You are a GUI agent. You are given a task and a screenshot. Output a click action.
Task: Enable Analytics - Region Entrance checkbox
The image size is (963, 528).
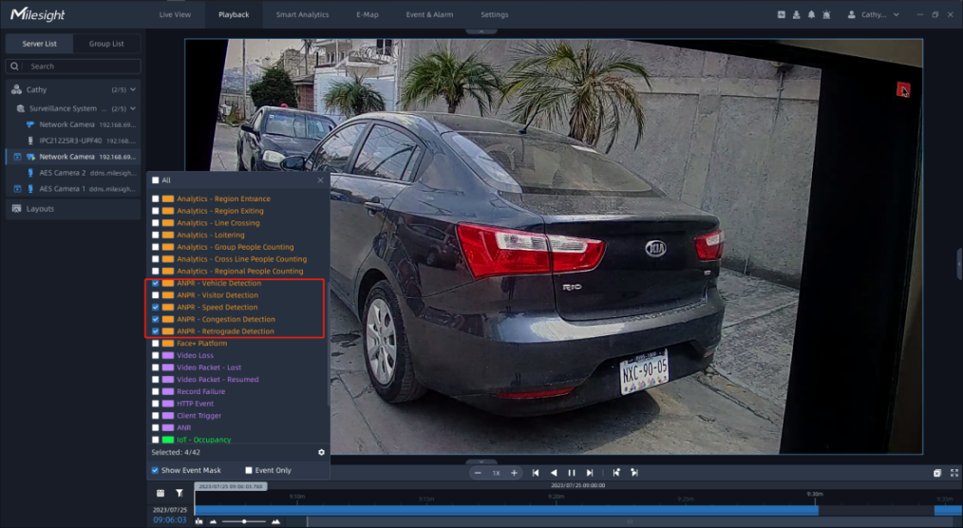pyautogui.click(x=156, y=198)
